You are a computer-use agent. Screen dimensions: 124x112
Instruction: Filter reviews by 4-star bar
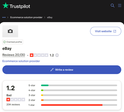(x=79, y=90)
